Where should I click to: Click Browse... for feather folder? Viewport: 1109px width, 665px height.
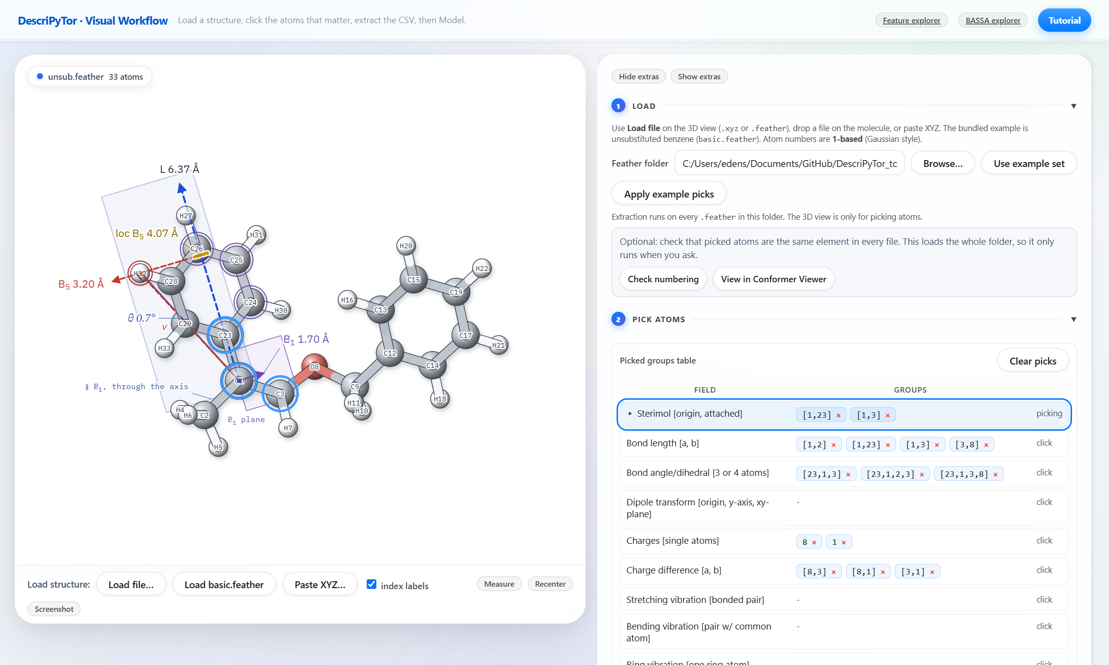point(942,164)
